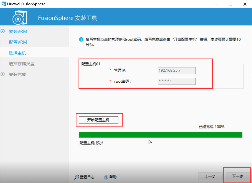Open the log via 查看日志 link
Screen dimensions: 252x183
(x=87, y=177)
